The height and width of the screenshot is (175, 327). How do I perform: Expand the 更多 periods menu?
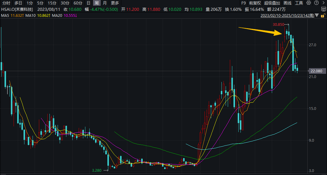(115, 3)
